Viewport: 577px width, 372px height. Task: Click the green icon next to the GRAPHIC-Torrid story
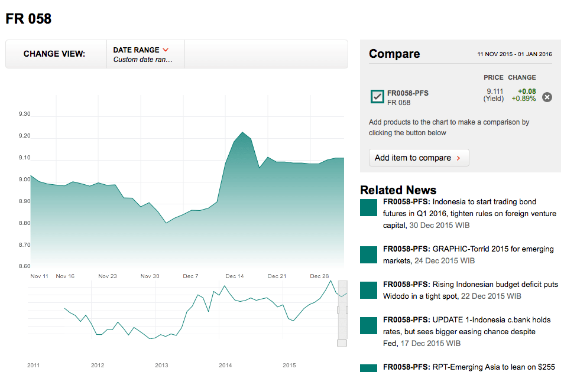tap(368, 254)
